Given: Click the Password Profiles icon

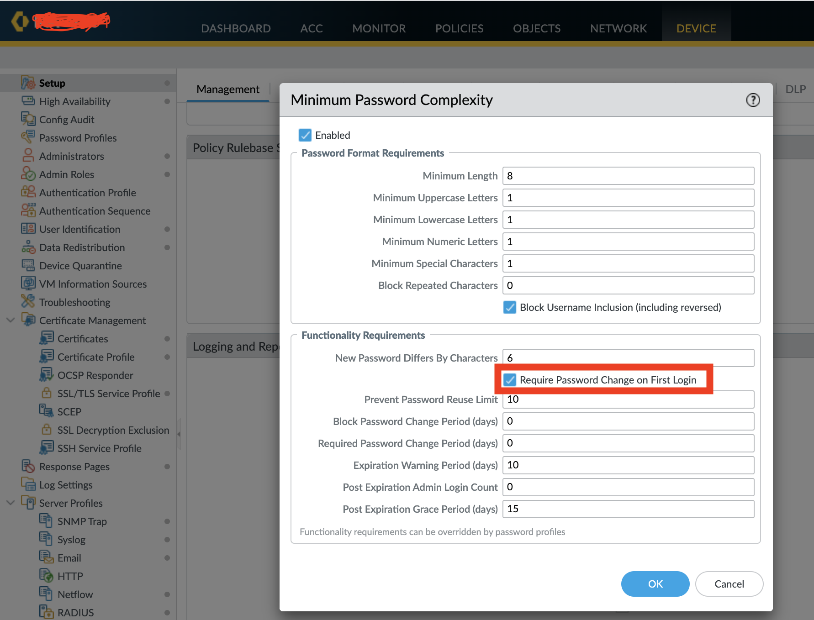Looking at the screenshot, I should pos(28,137).
